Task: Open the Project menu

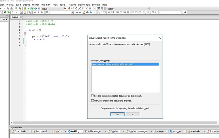Action: point(10,5)
